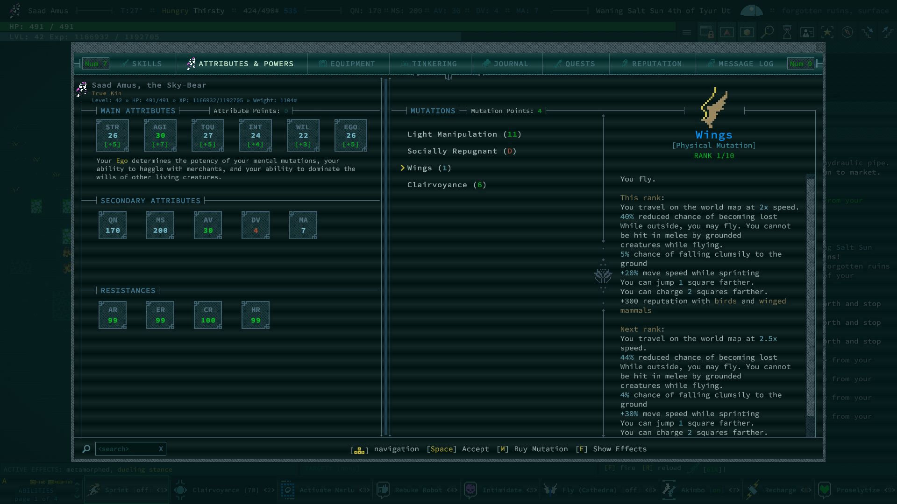Open the Equipment tab
The width and height of the screenshot is (897, 504).
[347, 64]
